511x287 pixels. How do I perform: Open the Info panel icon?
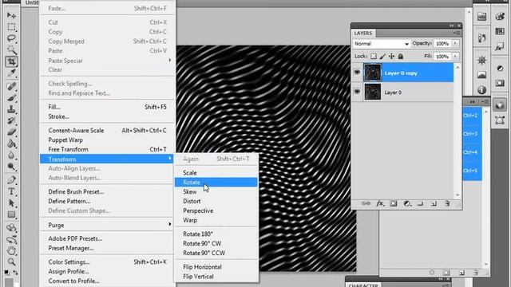pyautogui.click(x=481, y=90)
